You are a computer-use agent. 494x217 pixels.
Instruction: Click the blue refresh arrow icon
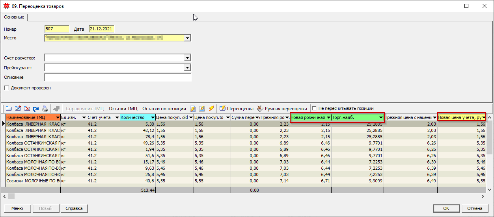click(36, 109)
